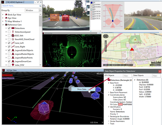Click the Lidar_FOV icon
Image resolution: width=162 pixels, height=125 pixels.
13,65
